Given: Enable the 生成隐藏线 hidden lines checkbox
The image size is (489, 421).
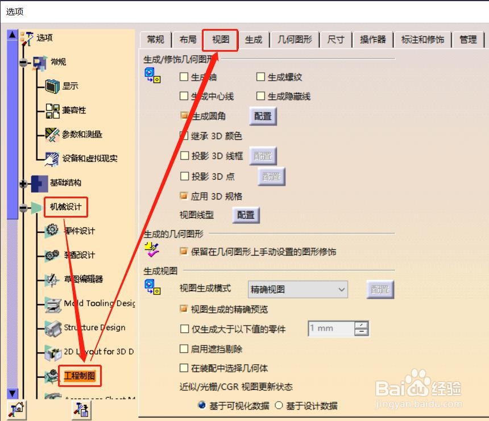Looking at the screenshot, I should coord(260,96).
